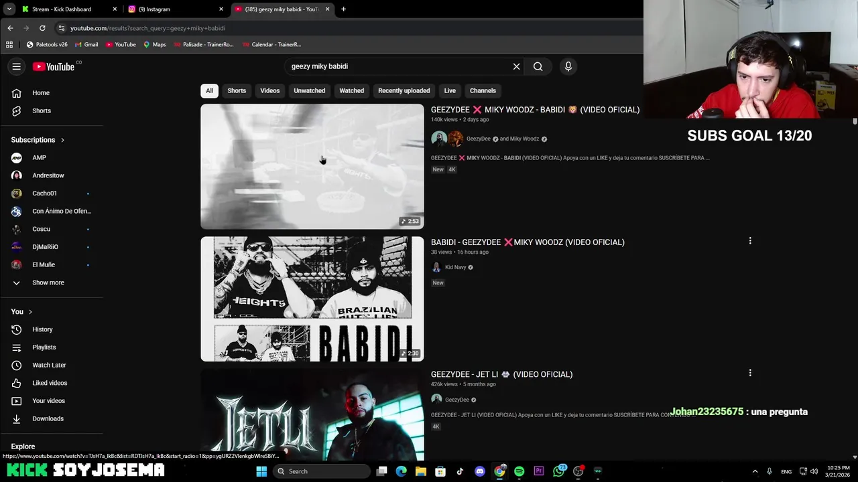
Task: Open the Windows Start menu
Action: (261, 471)
